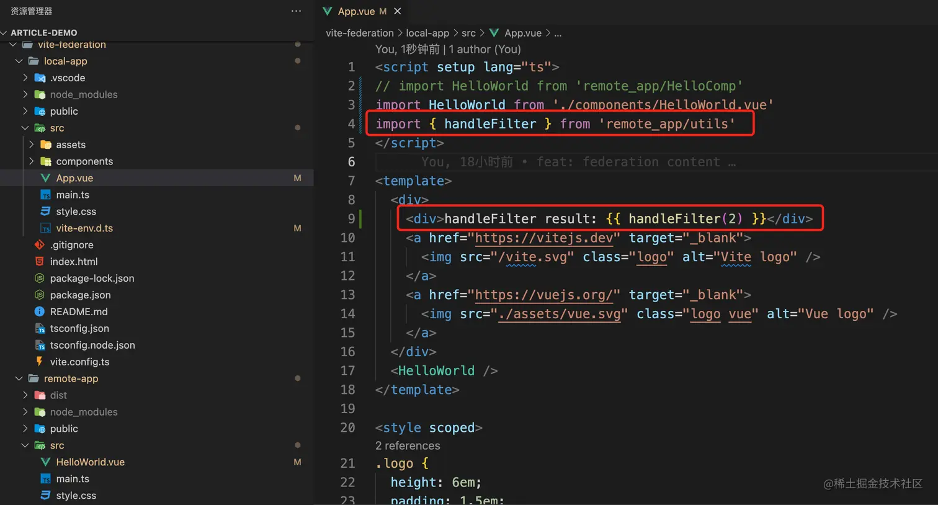Click the package.json file icon

tap(39, 295)
